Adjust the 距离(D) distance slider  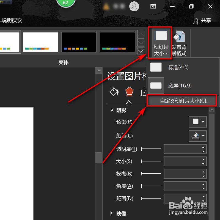(x=151, y=198)
